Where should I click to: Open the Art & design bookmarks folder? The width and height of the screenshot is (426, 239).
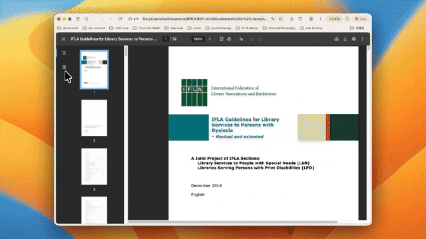[247, 28]
